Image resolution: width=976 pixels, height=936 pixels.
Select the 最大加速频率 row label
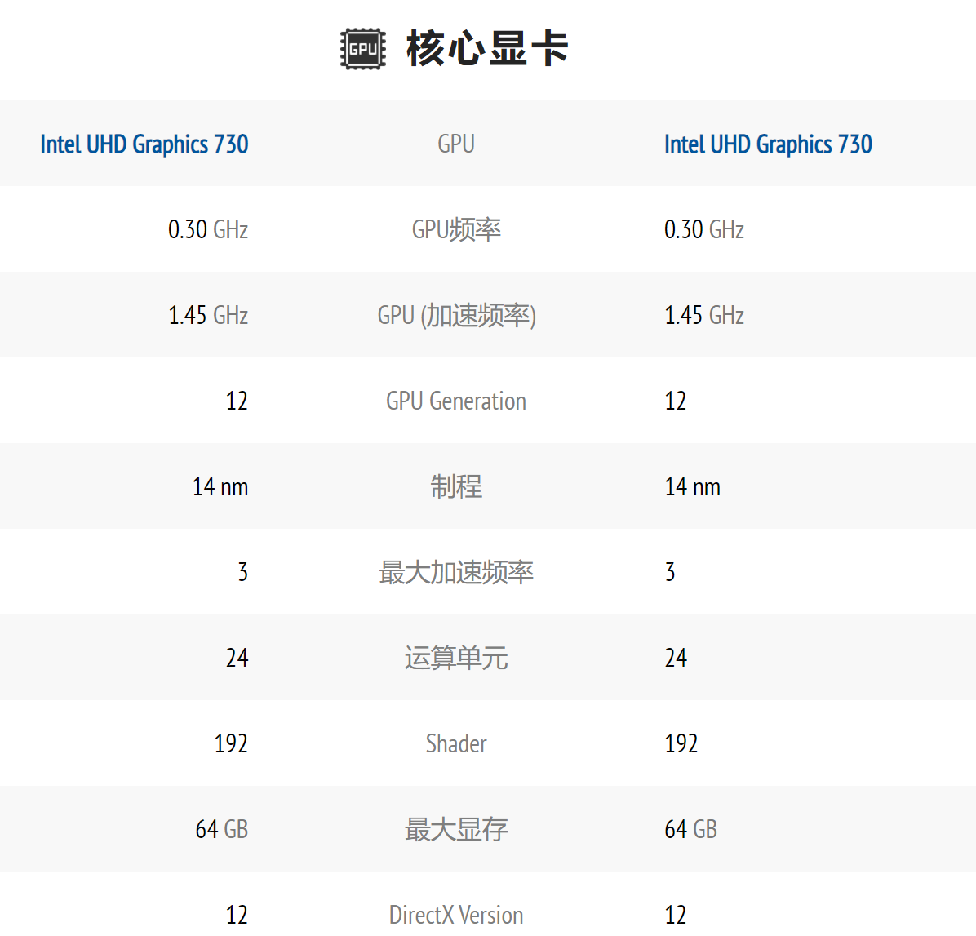click(456, 573)
